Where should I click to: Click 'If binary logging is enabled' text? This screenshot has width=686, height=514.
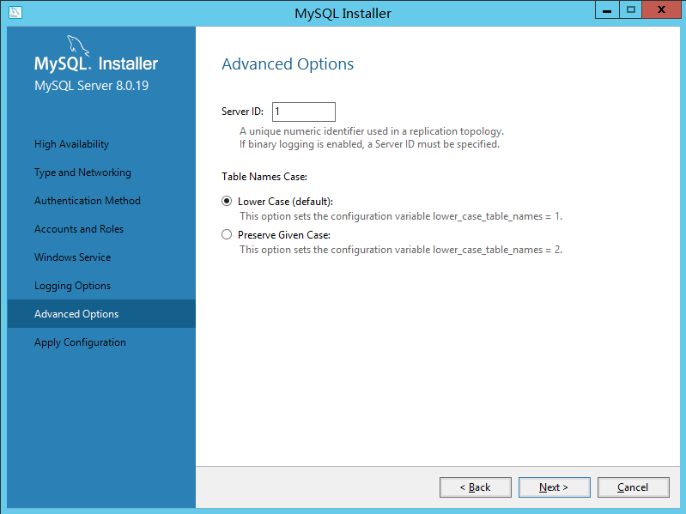click(x=369, y=144)
